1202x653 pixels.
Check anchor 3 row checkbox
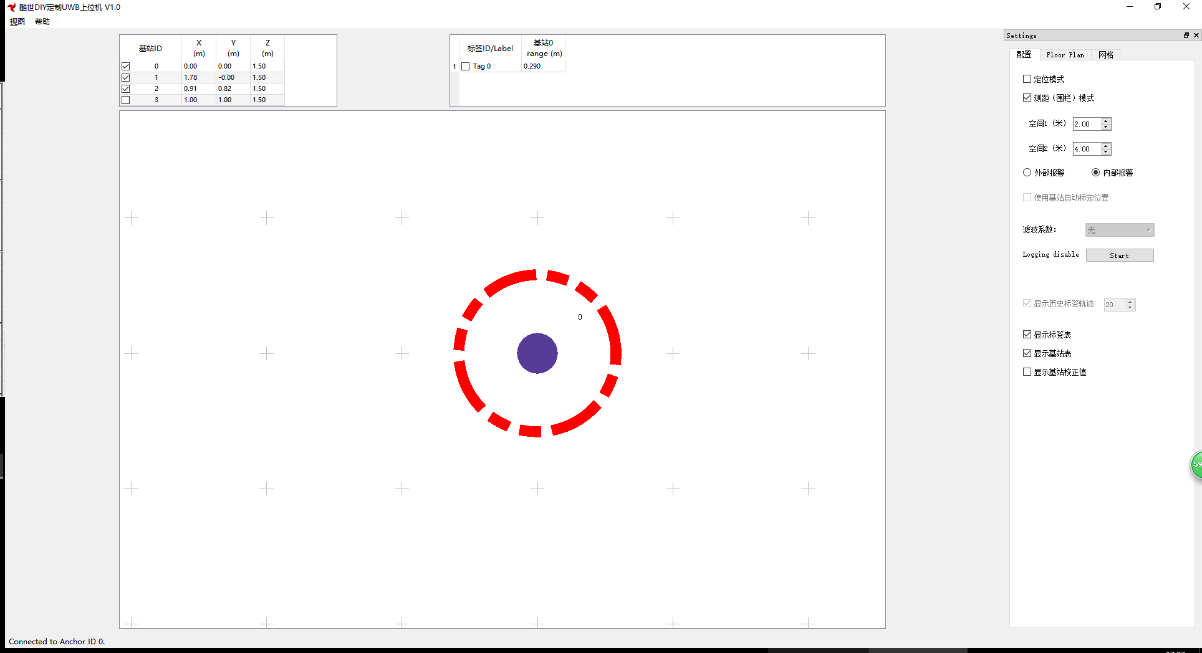pyautogui.click(x=126, y=100)
